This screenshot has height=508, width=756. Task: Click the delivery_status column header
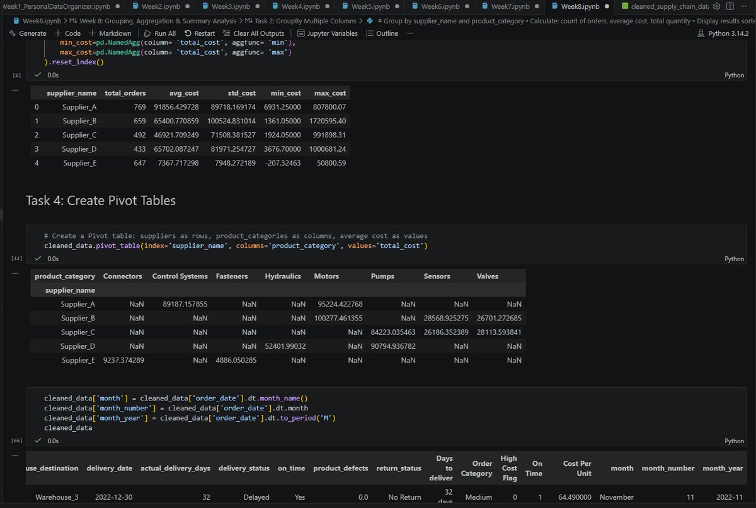[244, 468]
